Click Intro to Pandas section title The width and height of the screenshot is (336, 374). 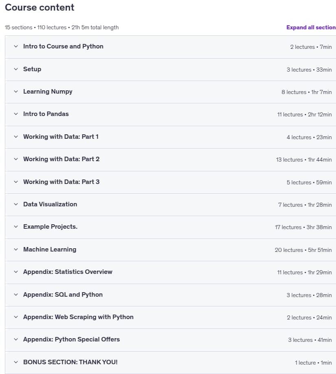click(46, 114)
